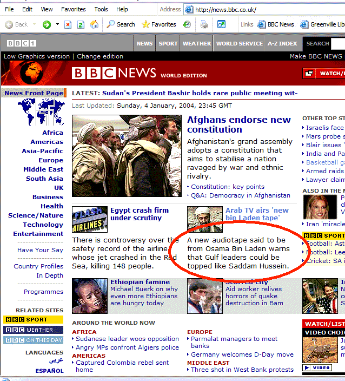Select the NEWS tab in BBC navigation
Screen dimensions: 345x381
(144, 43)
